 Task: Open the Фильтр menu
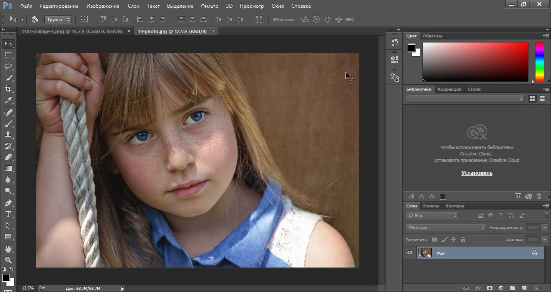pos(209,6)
